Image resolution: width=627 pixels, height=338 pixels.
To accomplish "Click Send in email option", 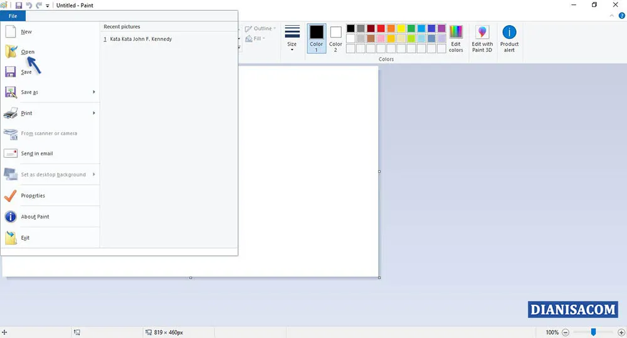I will click(x=36, y=153).
